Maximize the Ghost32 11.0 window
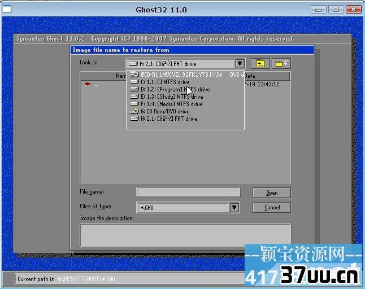Screen dimensions: 365x289 click(x=336, y=10)
